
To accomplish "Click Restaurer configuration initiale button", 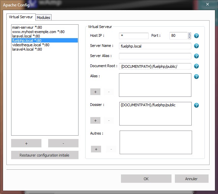I will (44, 155).
